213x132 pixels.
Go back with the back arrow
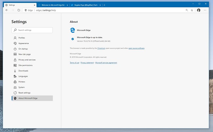click(x=7, y=10)
